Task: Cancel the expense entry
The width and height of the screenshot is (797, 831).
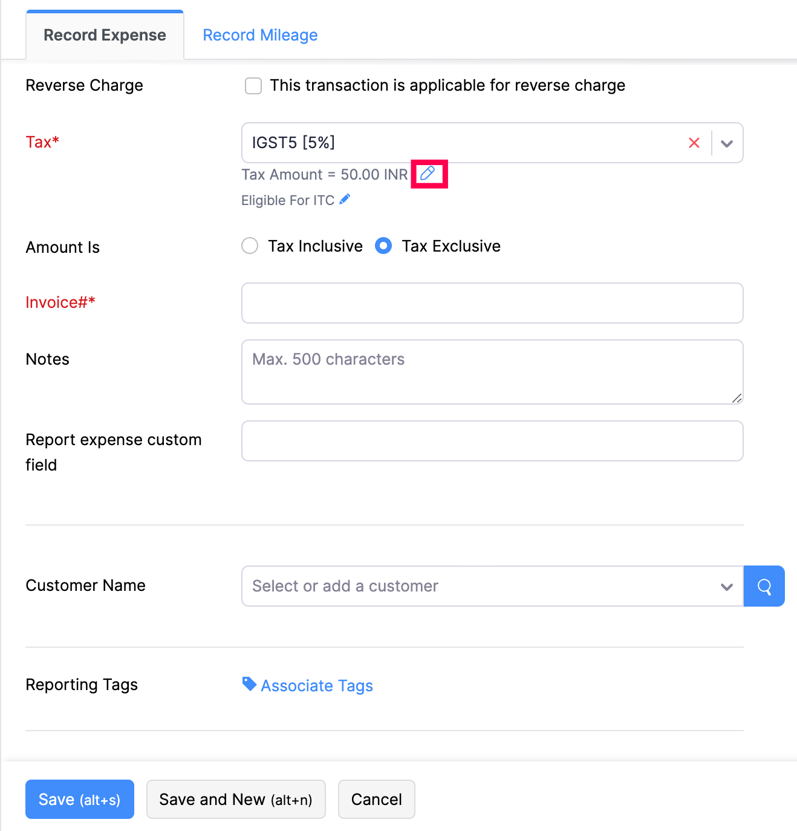Action: coord(376,799)
